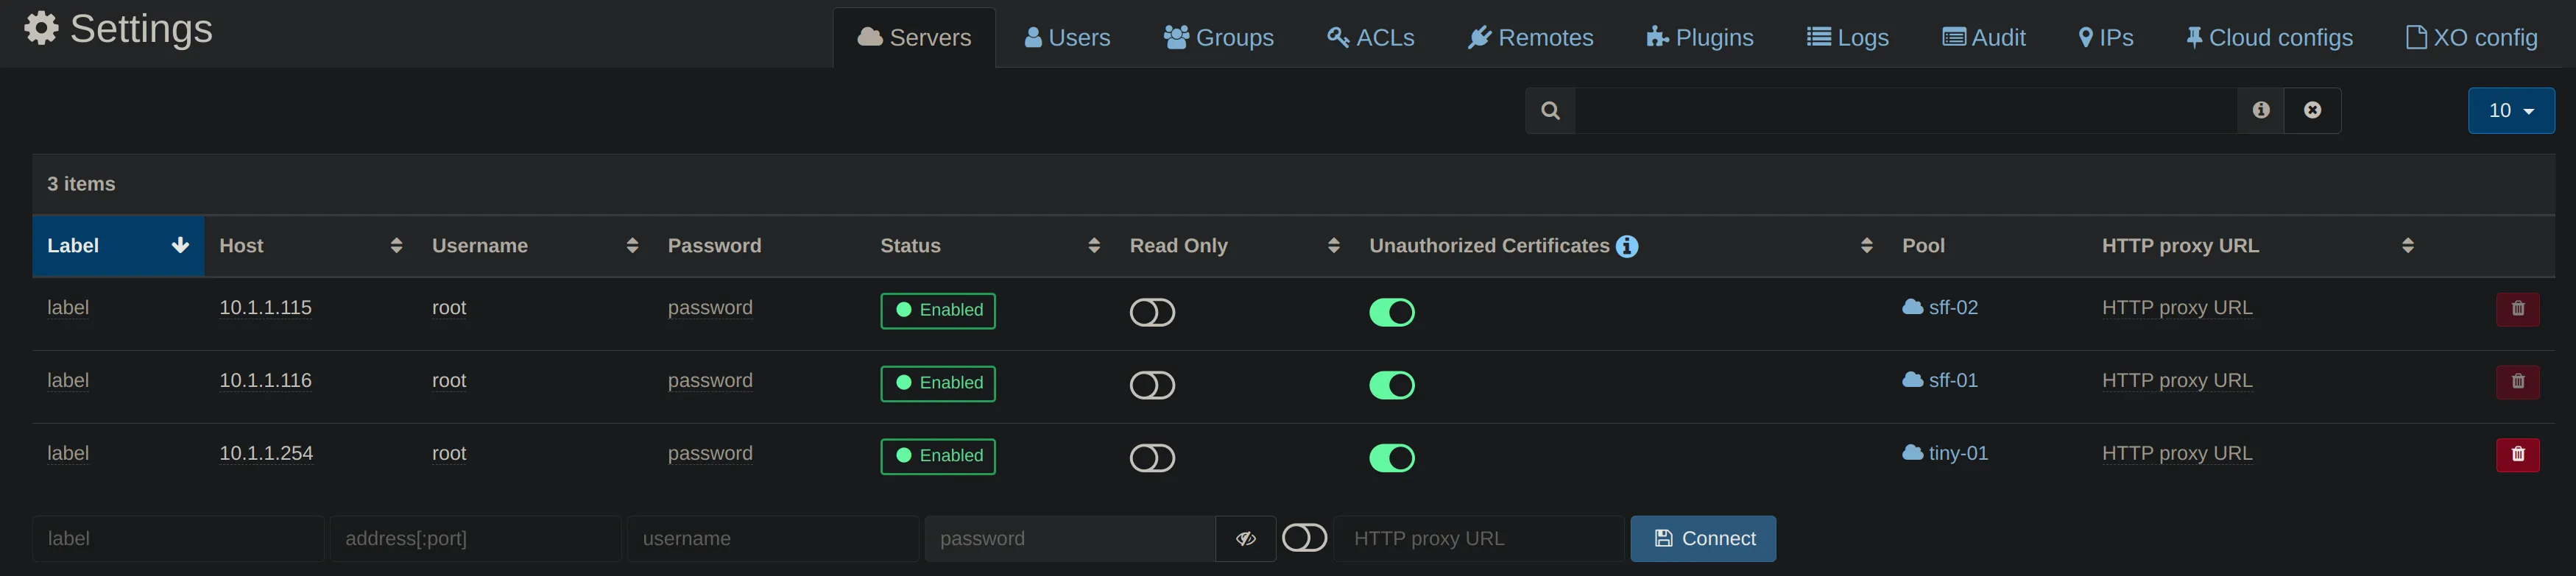The image size is (2576, 576).
Task: Open pool tiny-01 link
Action: click(x=1958, y=453)
